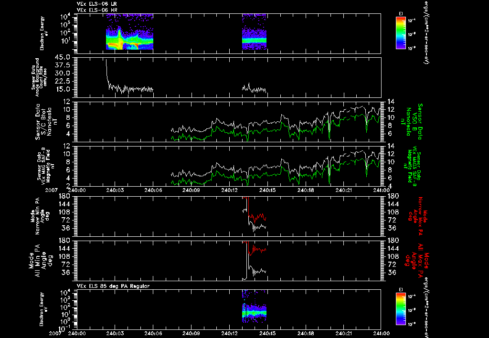Click the red "Narrow Max PA Angle" label

click(x=417, y=216)
